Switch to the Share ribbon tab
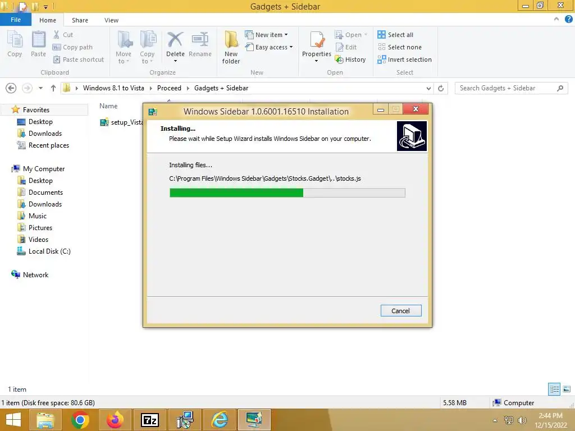The height and width of the screenshot is (431, 575). pos(80,20)
